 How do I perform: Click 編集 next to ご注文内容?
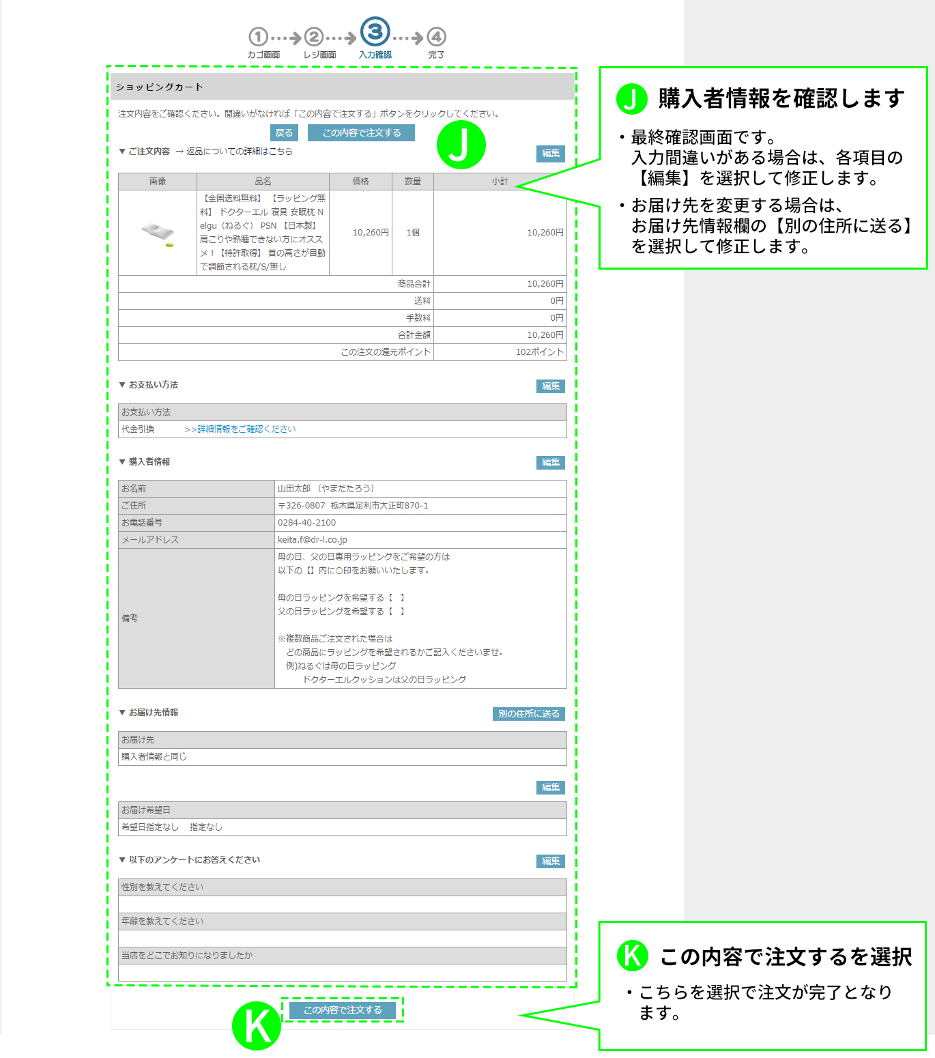click(550, 154)
